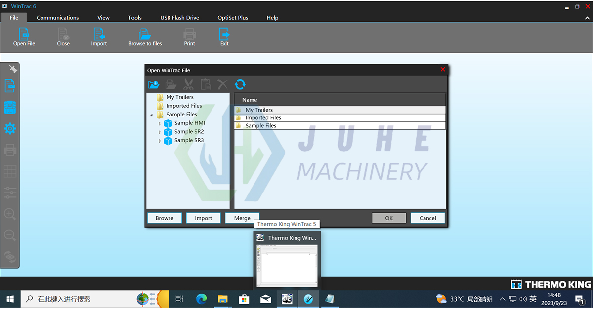Select Imported Files row in the Name list

[x=263, y=118]
